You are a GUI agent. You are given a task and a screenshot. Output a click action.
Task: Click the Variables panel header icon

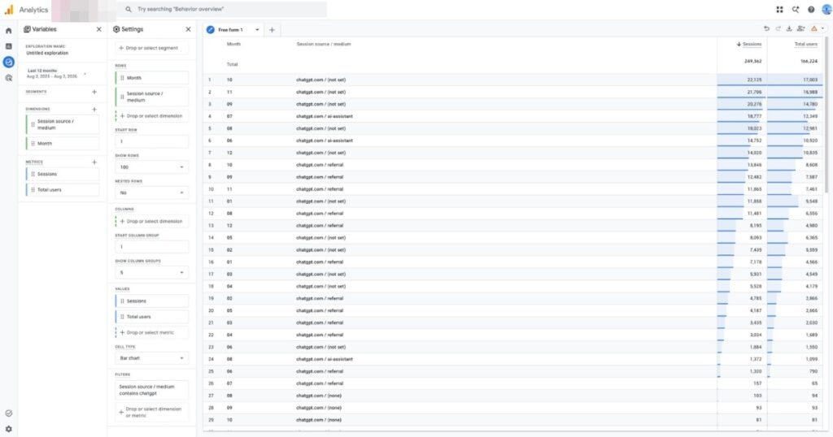27,29
